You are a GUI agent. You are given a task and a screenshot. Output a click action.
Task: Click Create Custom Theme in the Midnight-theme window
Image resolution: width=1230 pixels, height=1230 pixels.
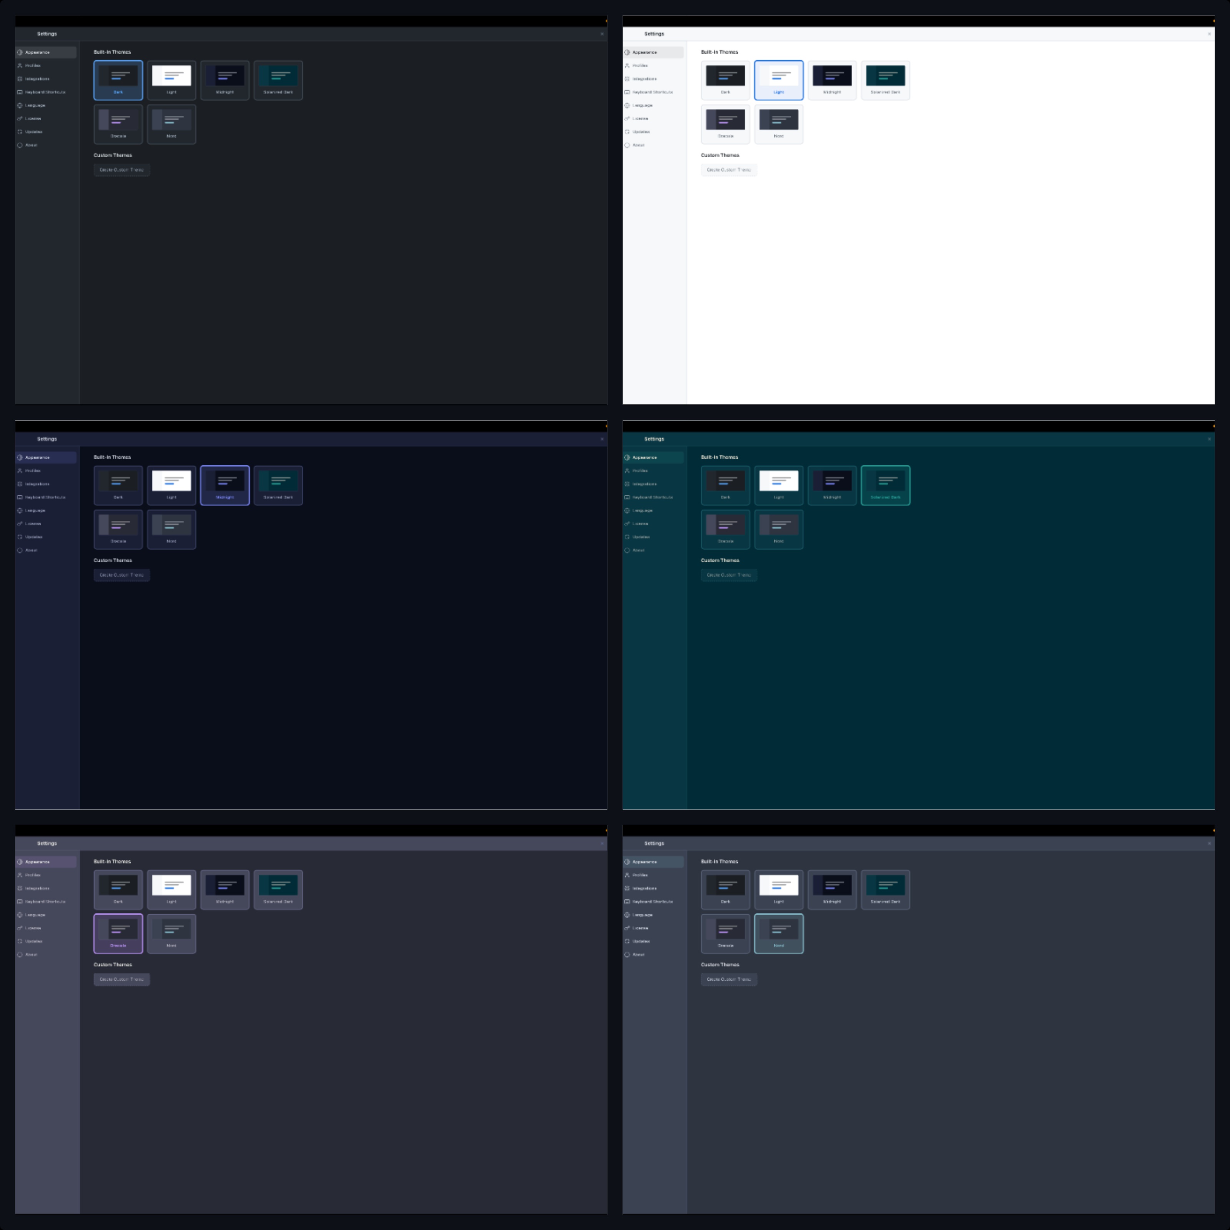point(121,575)
